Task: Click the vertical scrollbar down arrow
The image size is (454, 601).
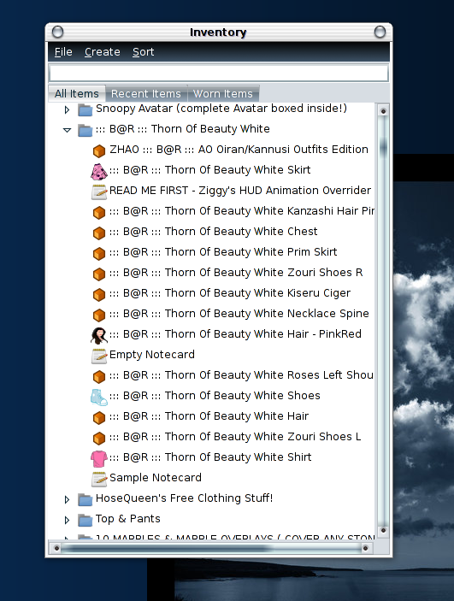Action: [383, 531]
